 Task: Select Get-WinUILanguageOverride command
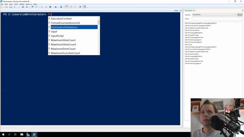(194, 37)
